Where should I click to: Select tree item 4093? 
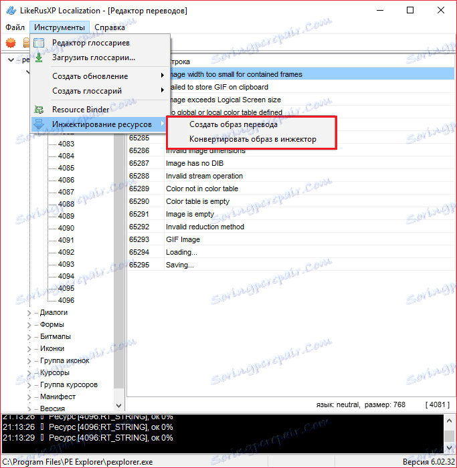[66, 264]
